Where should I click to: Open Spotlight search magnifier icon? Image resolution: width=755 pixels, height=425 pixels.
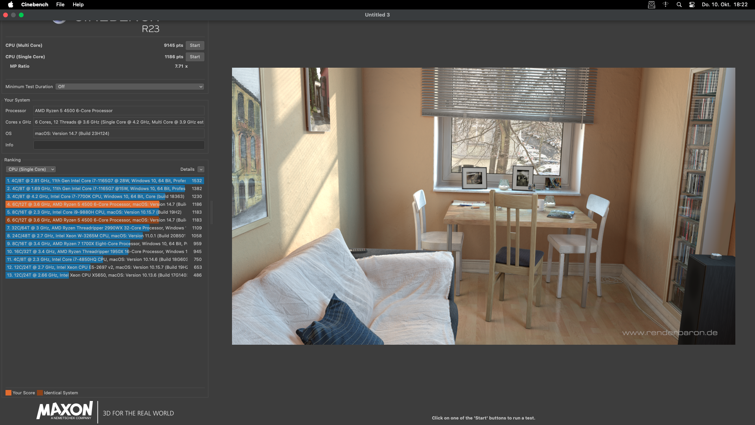(x=679, y=5)
